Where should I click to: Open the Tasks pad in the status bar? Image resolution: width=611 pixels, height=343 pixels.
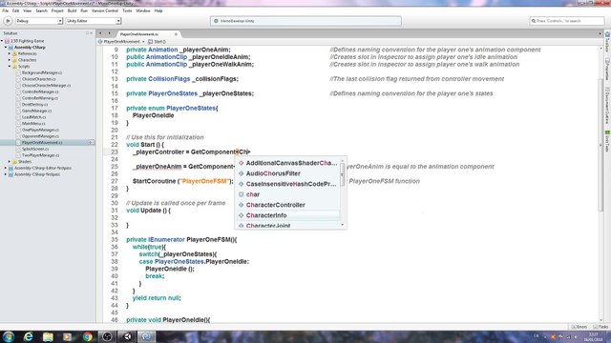[x=600, y=327]
